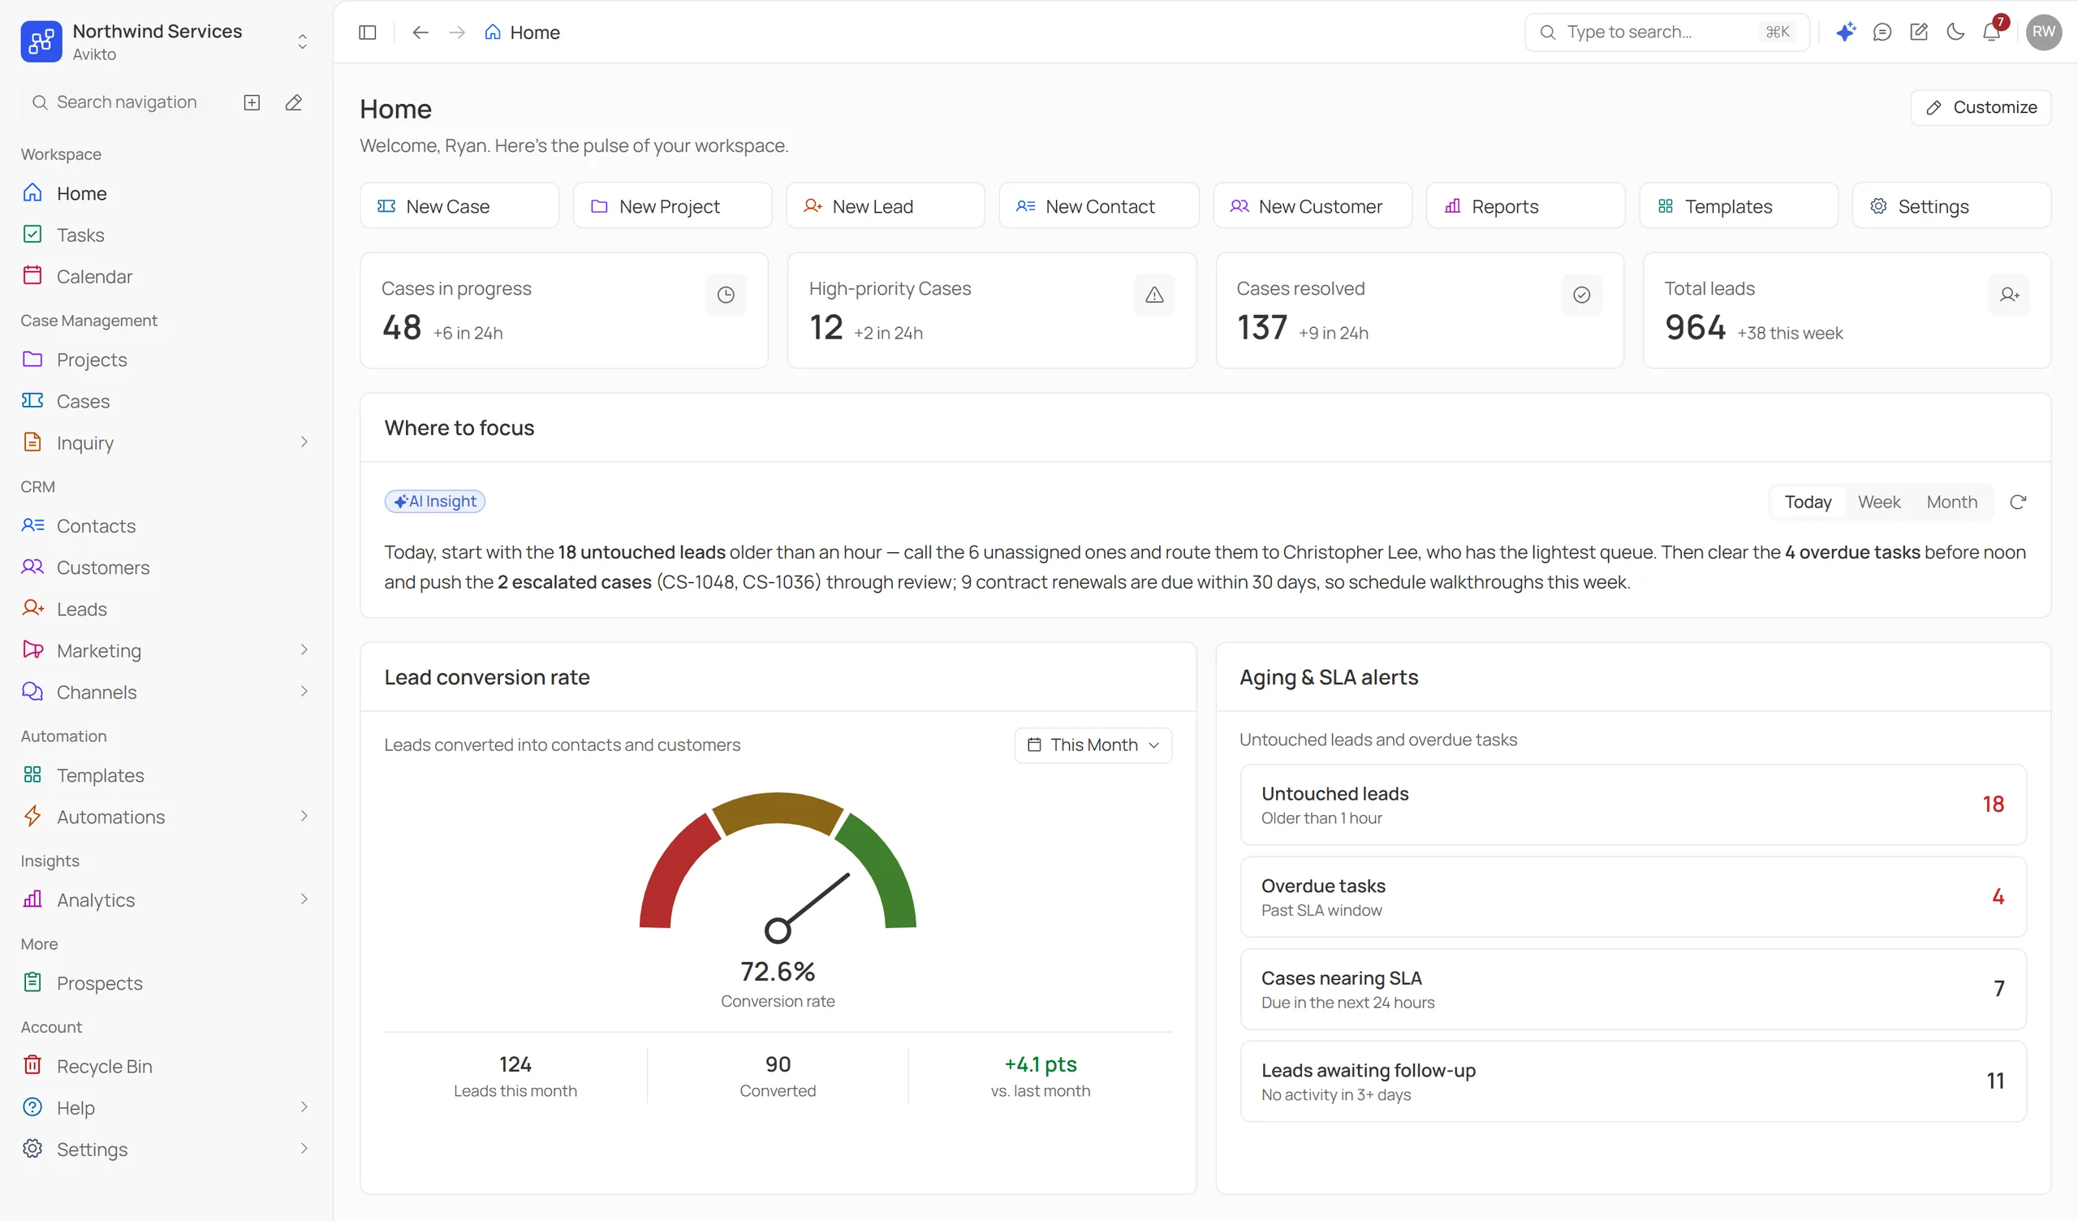This screenshot has width=2078, height=1221.
Task: Open the Cases nearing SLA alert row
Action: tap(1632, 989)
